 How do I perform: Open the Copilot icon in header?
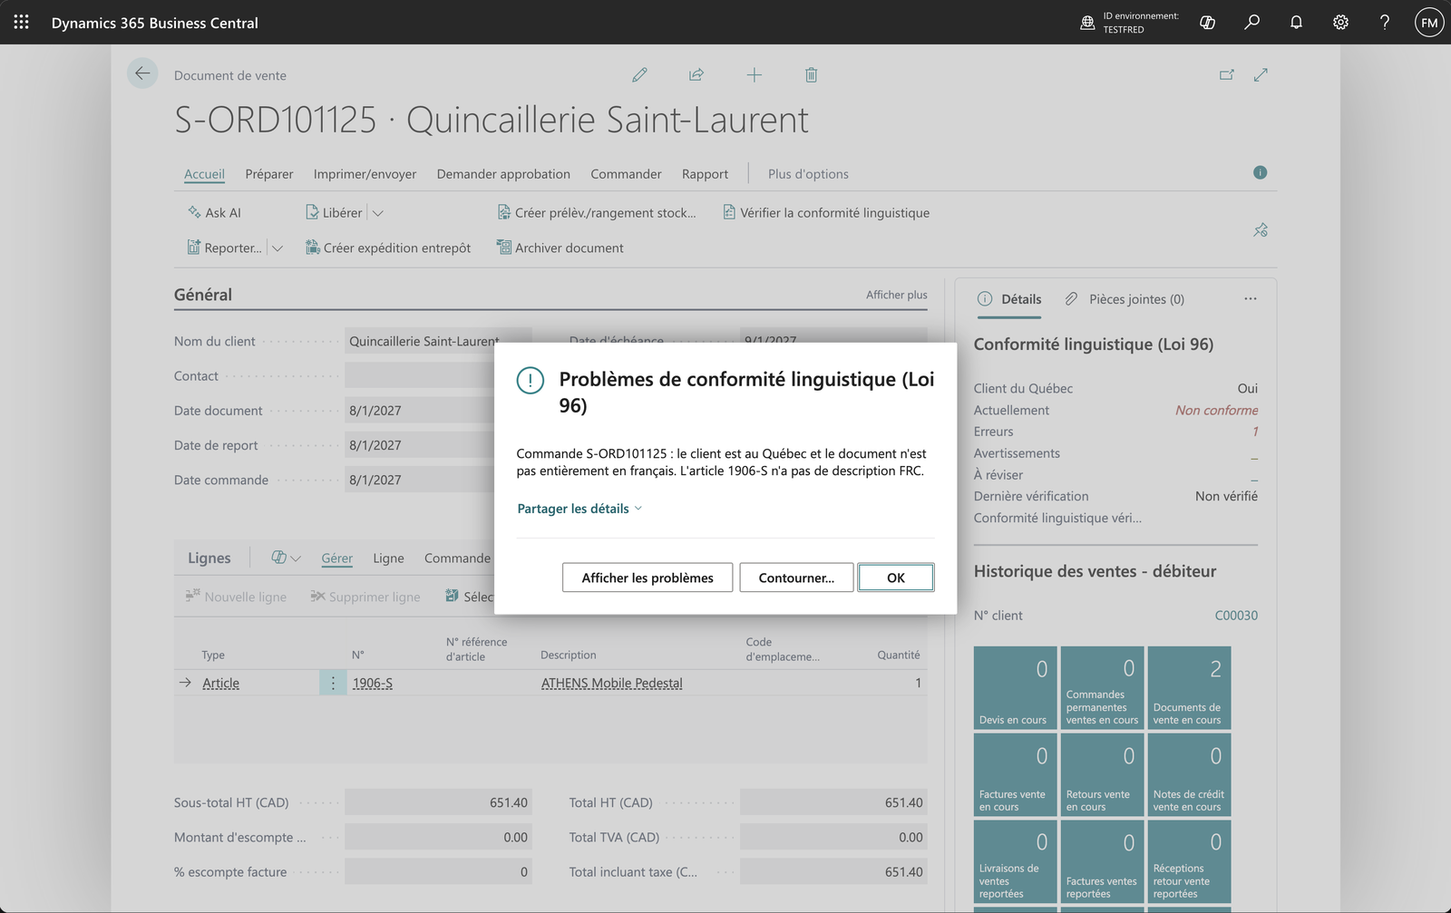click(x=1207, y=23)
